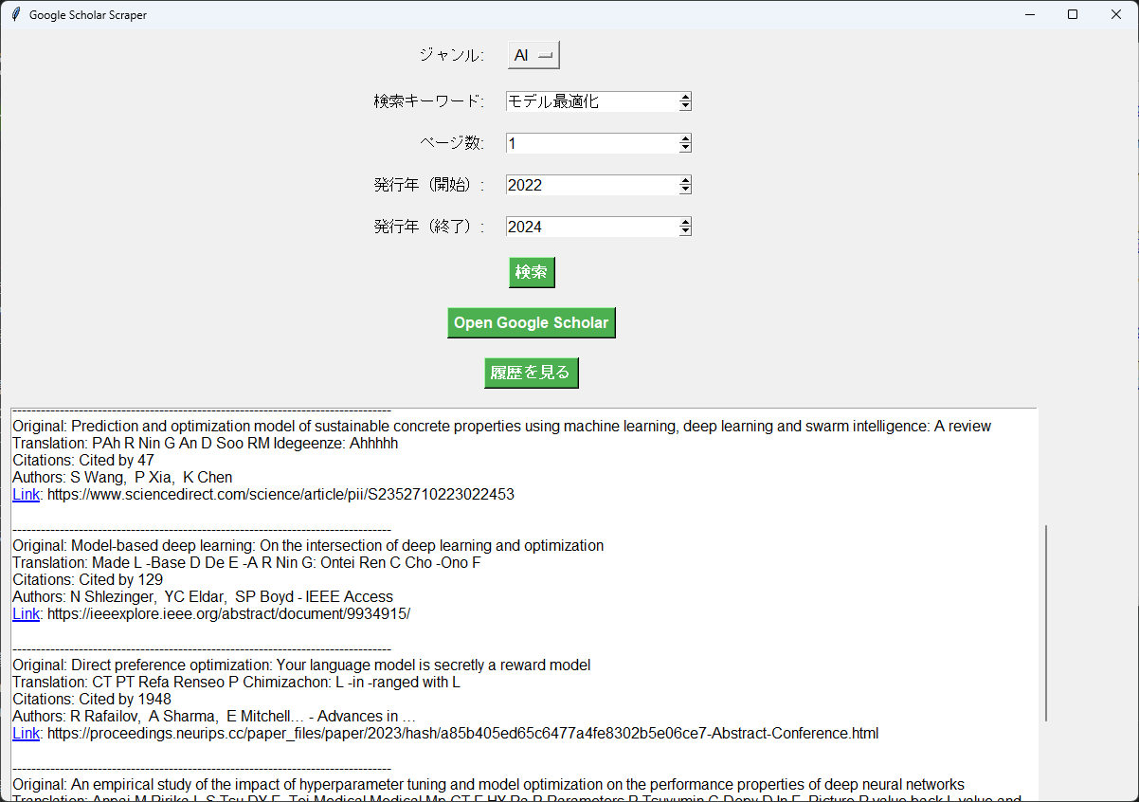Click the down arrow of 検索キーワード spinbox
The width and height of the screenshot is (1139, 802).
click(685, 106)
